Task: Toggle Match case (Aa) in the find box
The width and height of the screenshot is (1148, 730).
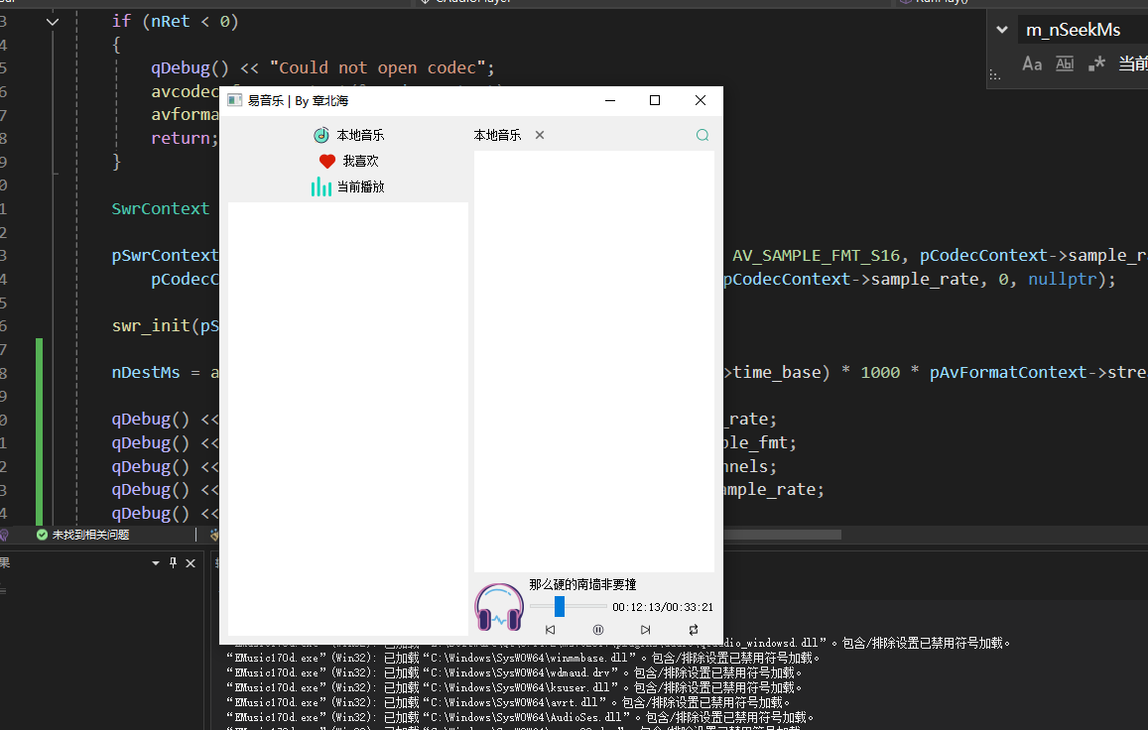Action: pyautogui.click(x=1032, y=63)
